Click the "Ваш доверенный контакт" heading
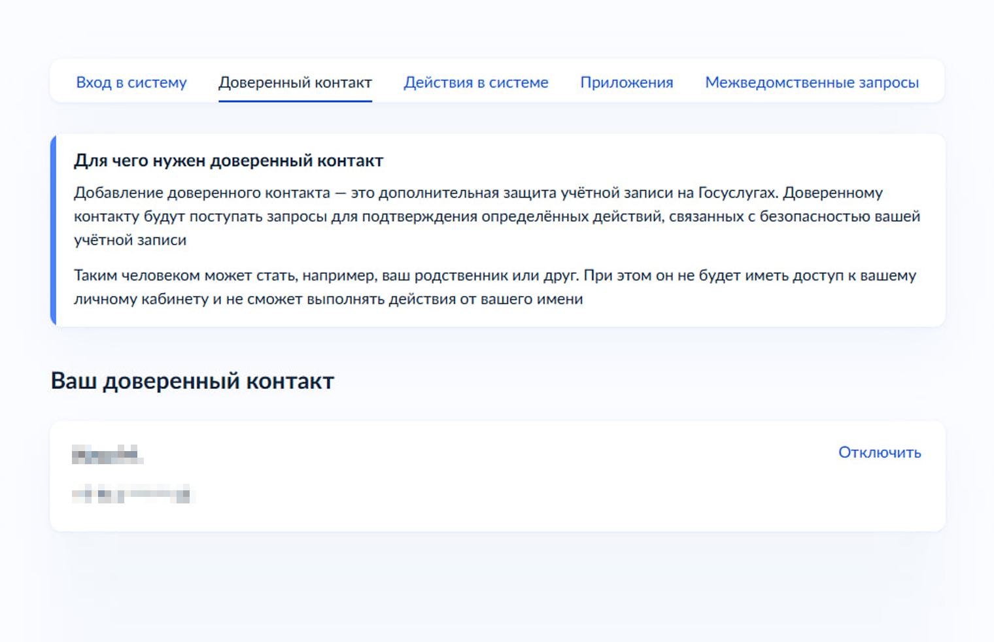The image size is (994, 642). click(192, 381)
